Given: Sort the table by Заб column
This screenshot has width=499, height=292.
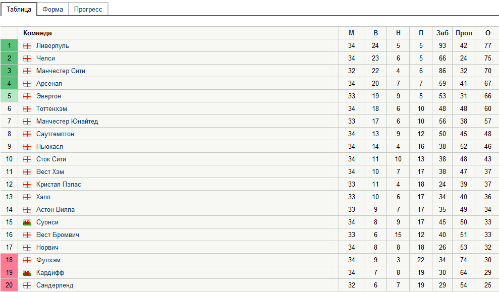Looking at the screenshot, I should click(x=441, y=33).
